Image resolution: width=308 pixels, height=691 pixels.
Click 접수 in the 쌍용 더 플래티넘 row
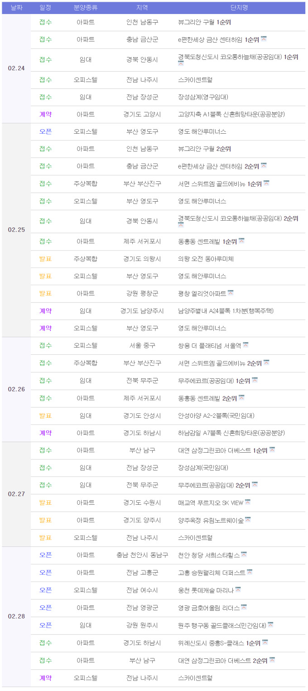click(45, 346)
